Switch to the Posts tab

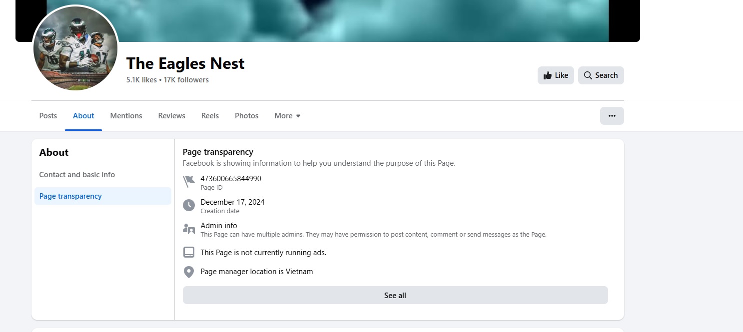click(x=48, y=116)
